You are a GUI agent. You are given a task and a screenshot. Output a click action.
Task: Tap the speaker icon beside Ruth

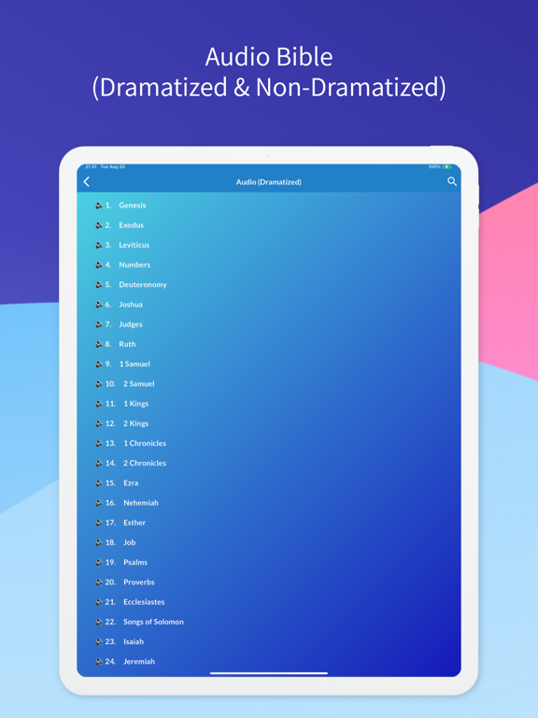(98, 344)
